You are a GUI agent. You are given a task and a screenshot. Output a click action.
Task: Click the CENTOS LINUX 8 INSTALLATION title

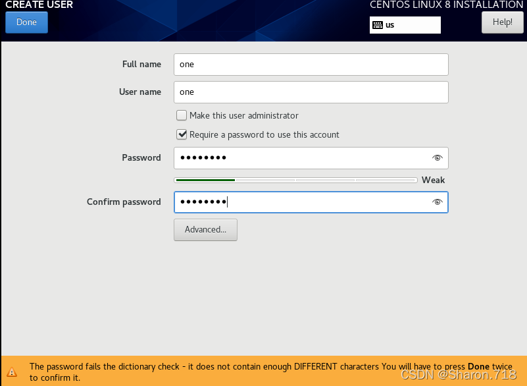[x=446, y=5]
